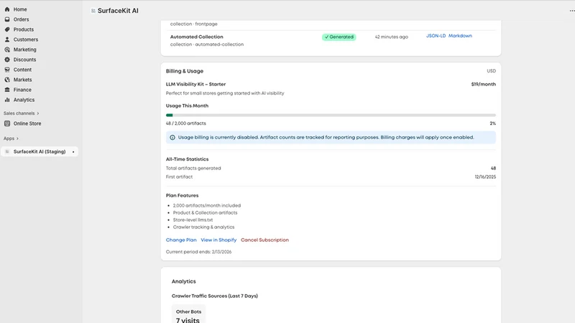Screen dimensions: 575x323
Task: Click the Markets globe icon
Action: click(x=7, y=80)
